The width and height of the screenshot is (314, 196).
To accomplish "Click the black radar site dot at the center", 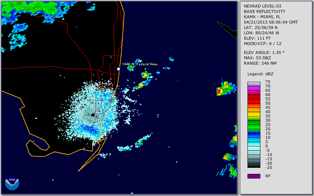I will point(93,115).
